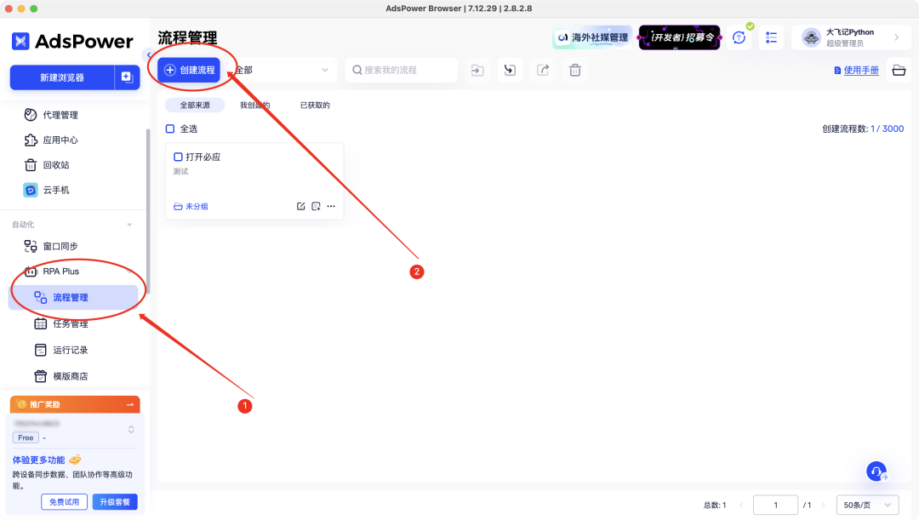Screen dimensions: 919x520
Task: Click the sidebar scrollbar
Action: pyautogui.click(x=148, y=211)
